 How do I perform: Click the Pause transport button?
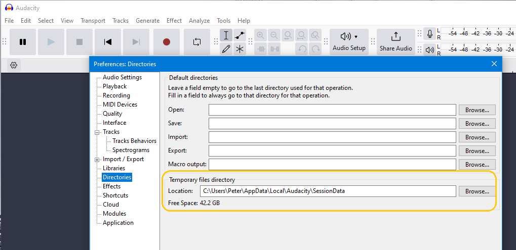coord(23,42)
